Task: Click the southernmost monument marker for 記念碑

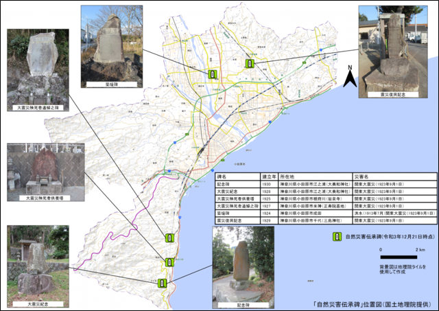Action: [x=163, y=284]
